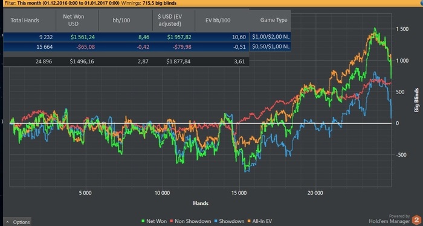Select the $0,50/$1,00 NL game type cell
The height and width of the screenshot is (226, 423).
click(x=271, y=46)
